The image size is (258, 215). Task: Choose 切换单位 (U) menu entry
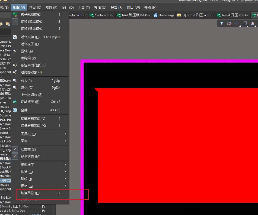40,193
